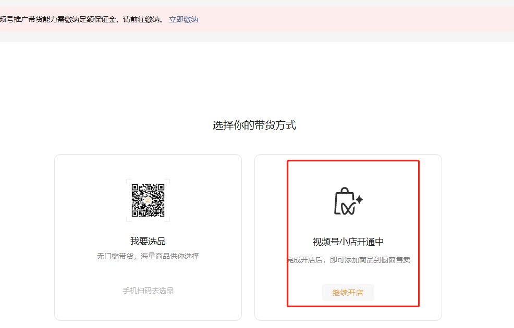Image resolution: width=514 pixels, height=328 pixels.
Task: Click the 即可添加商品到橱窗售卖 description text
Action: (x=370, y=260)
